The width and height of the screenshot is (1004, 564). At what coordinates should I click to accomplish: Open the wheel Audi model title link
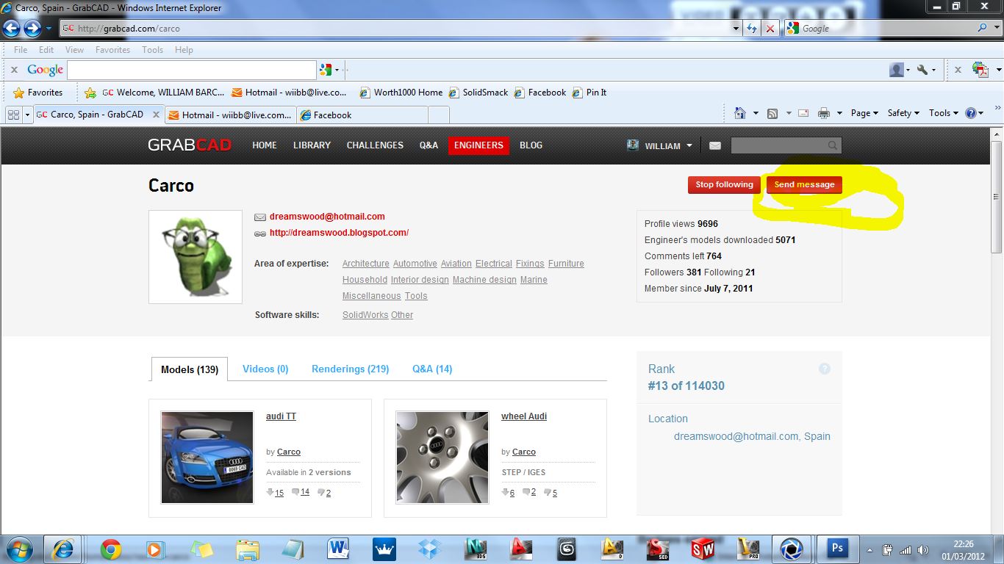coord(524,416)
